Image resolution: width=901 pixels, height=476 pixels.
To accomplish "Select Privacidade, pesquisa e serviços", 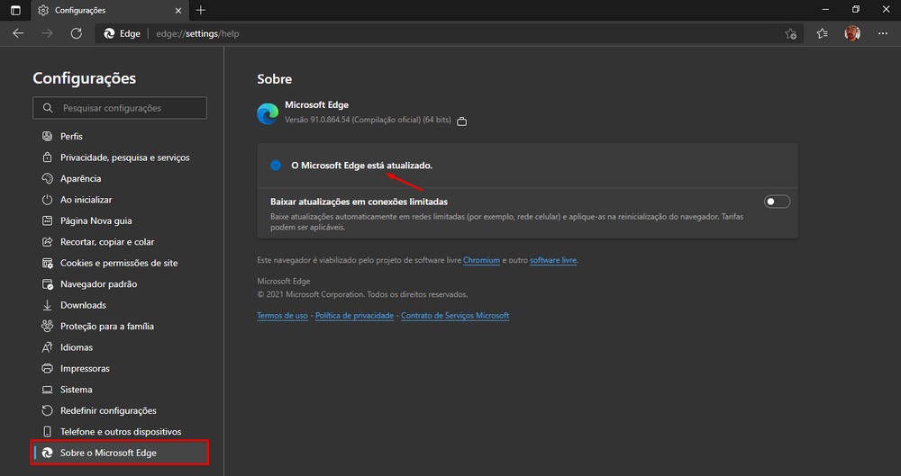I will coord(124,157).
